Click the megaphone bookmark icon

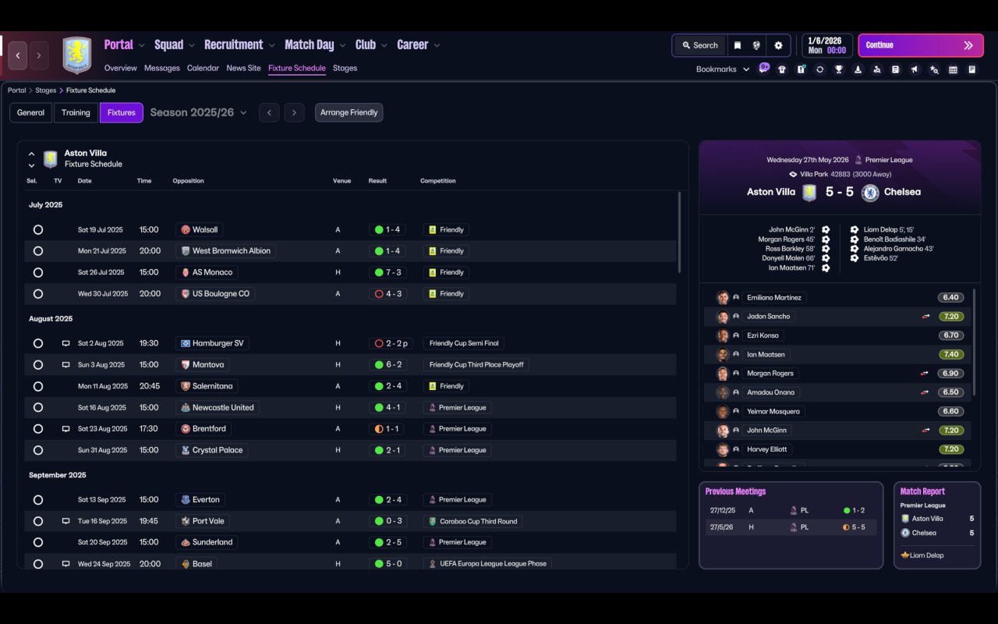915,69
